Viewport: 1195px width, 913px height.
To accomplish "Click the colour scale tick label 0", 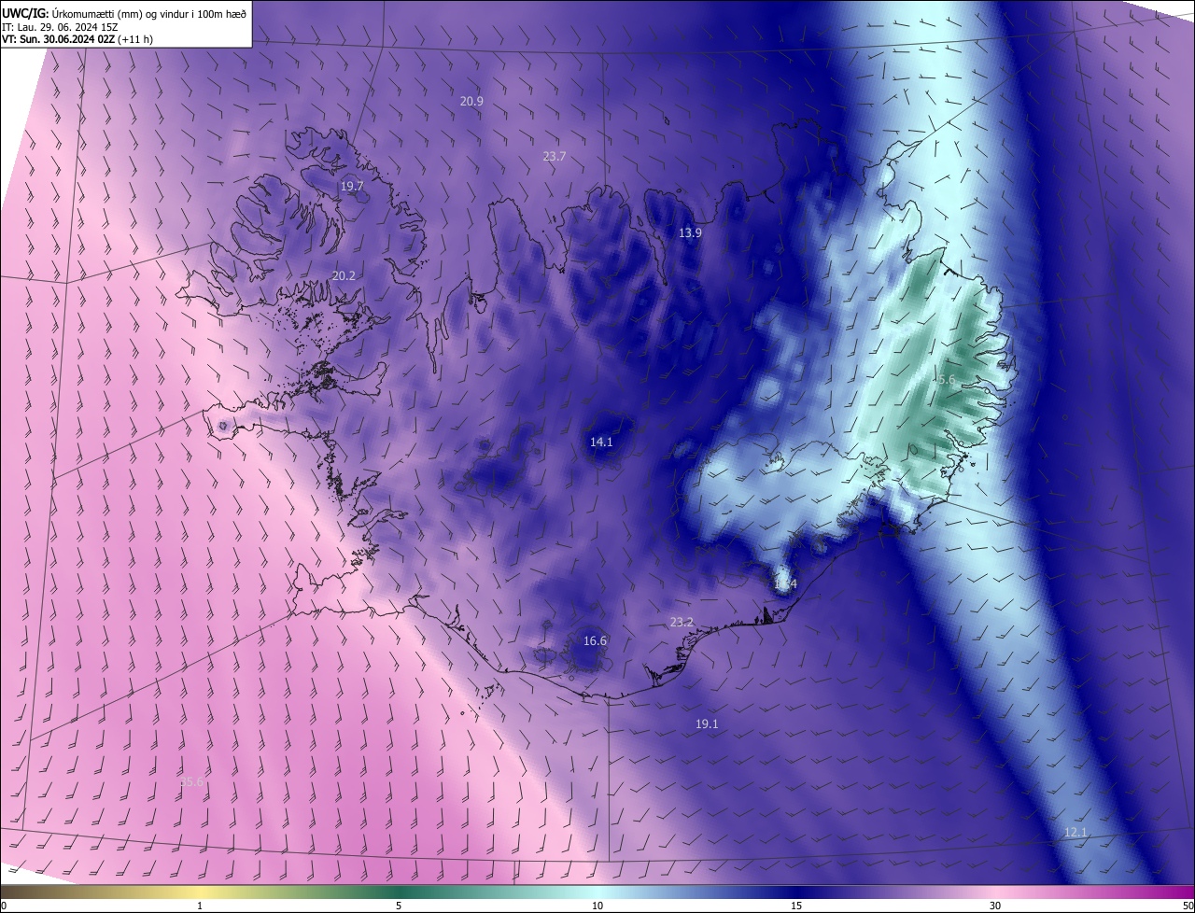I will tap(4, 906).
